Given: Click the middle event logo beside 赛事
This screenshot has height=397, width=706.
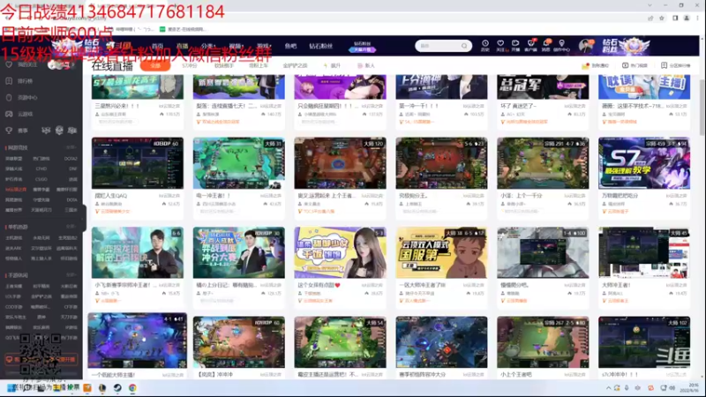Looking at the screenshot, I should (x=59, y=131).
